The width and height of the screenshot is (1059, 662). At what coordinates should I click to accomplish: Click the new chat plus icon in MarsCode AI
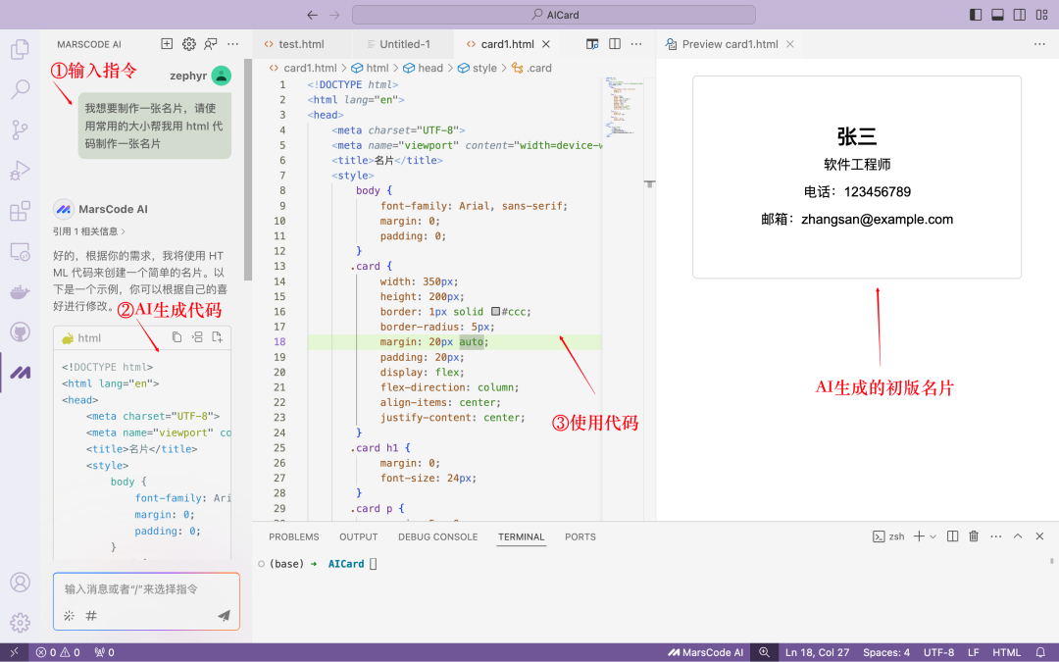[167, 44]
